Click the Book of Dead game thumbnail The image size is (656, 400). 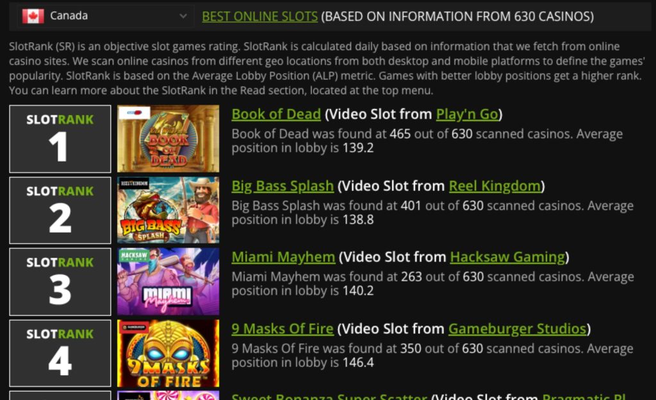point(168,139)
